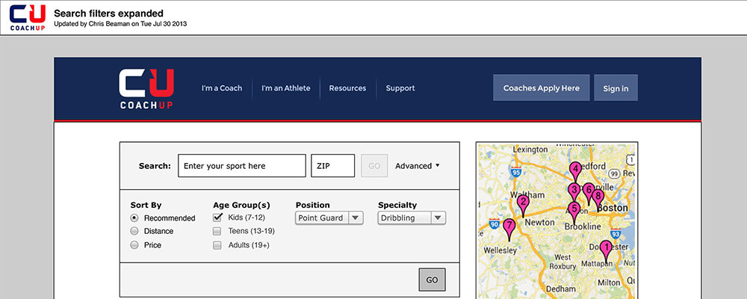
Task: Click the Route 99 shield on the map
Action: (613, 173)
